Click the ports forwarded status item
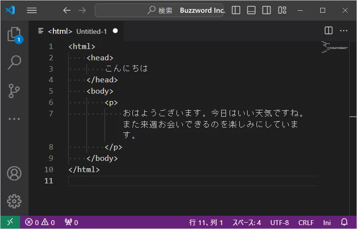This screenshot has width=357, height=229. tap(71, 222)
